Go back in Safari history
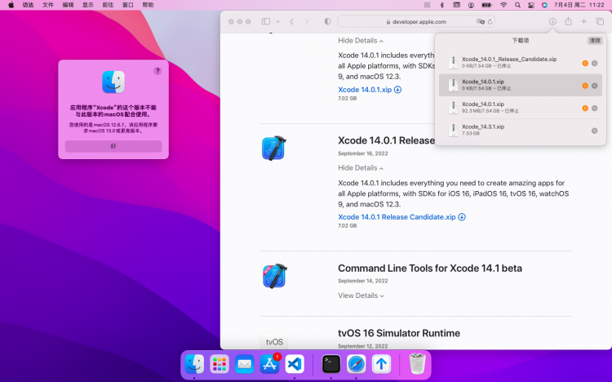Screen dimensions: 612x382 [x=291, y=21]
